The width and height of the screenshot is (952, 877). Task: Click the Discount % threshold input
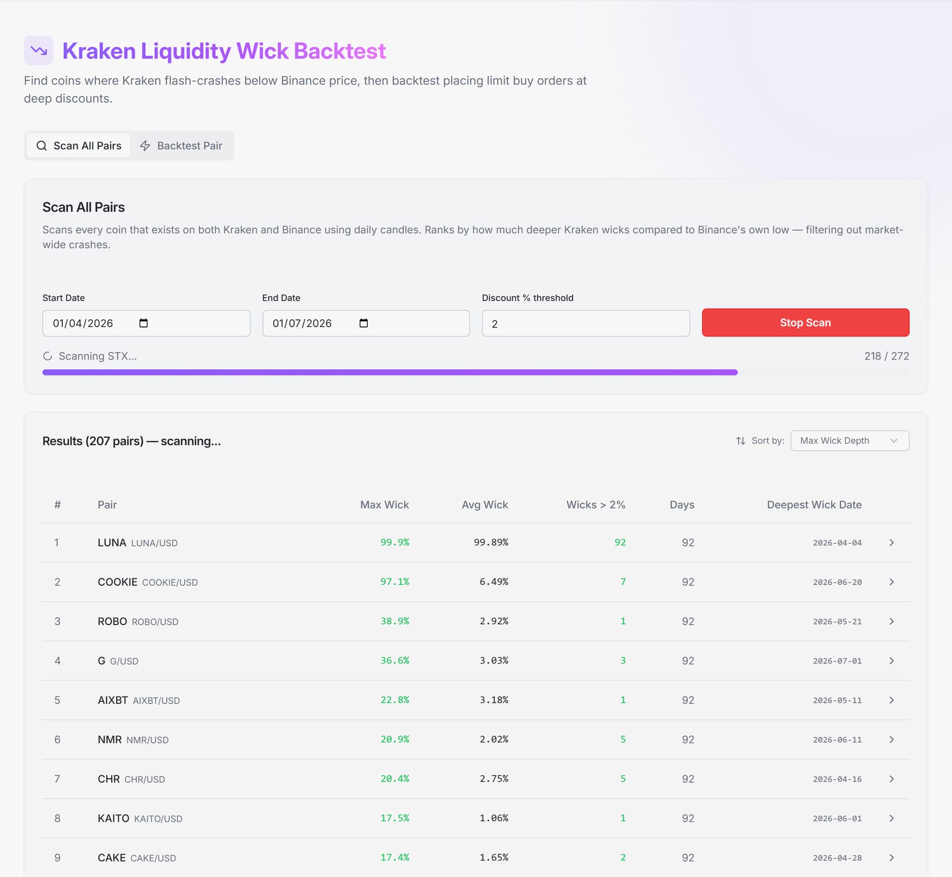click(x=586, y=323)
